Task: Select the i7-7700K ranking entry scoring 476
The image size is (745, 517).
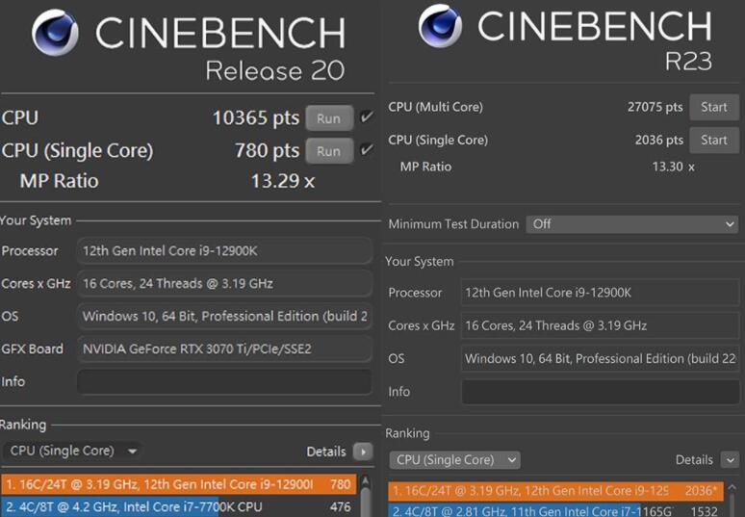Action: tap(178, 507)
